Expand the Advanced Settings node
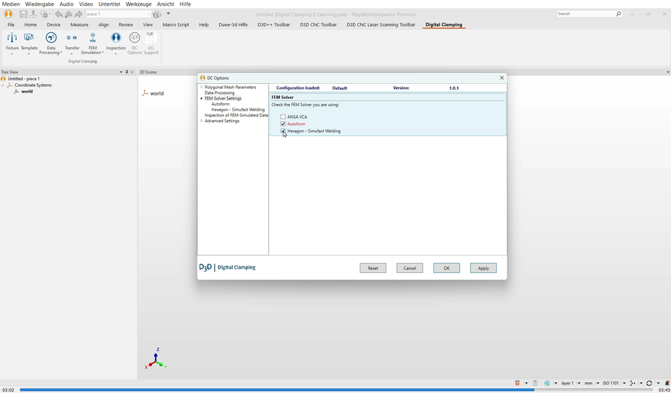 click(x=202, y=121)
